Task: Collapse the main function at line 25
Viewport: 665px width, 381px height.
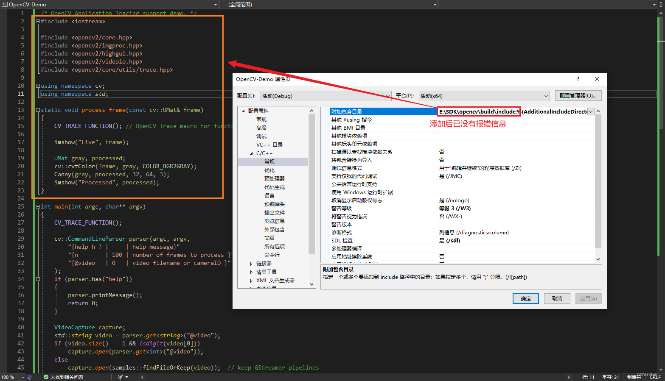Action: pyautogui.click(x=38, y=206)
